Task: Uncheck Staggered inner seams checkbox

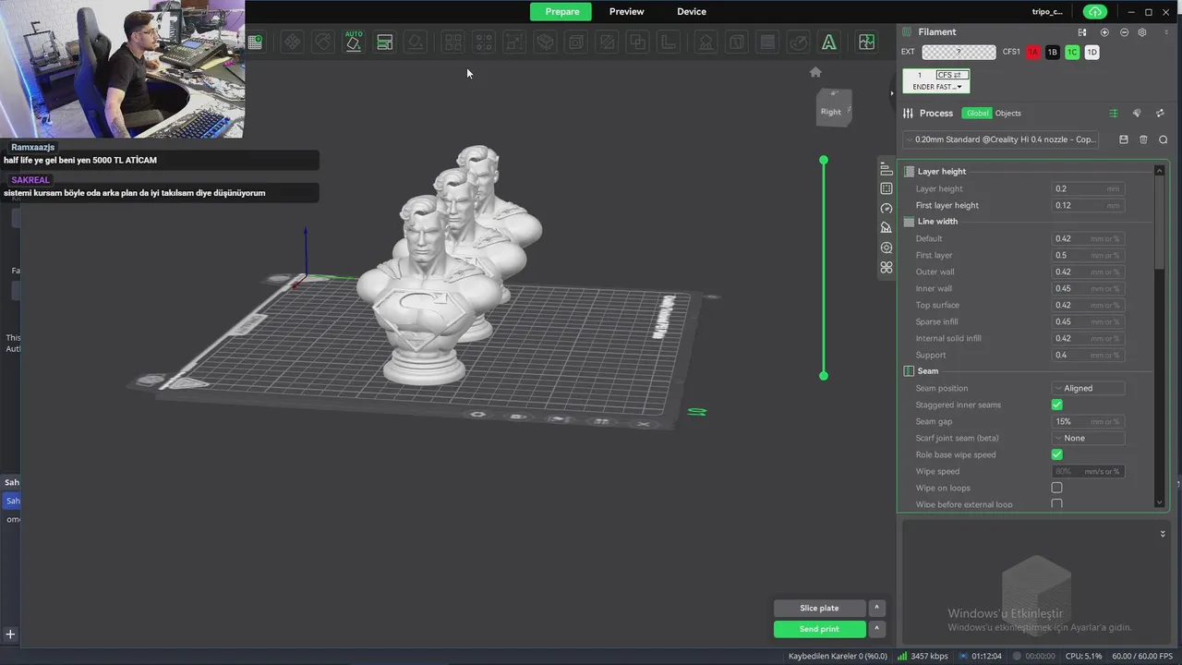Action: click(1056, 405)
